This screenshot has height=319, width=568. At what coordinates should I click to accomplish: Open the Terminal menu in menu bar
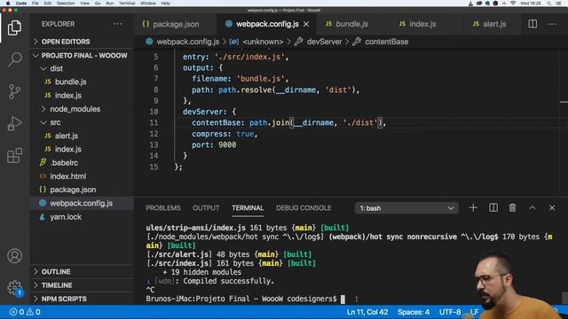coord(127,4)
